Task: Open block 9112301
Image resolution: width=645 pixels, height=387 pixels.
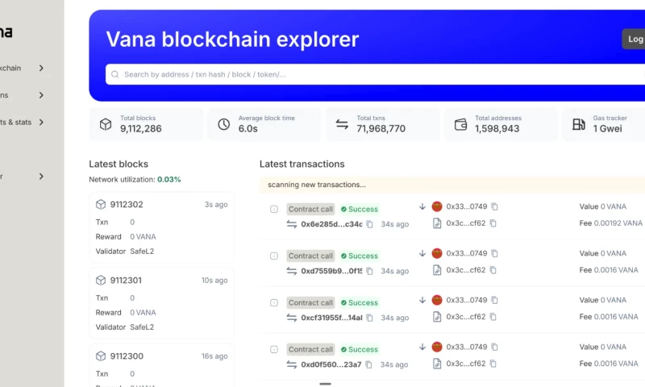Action: [126, 281]
